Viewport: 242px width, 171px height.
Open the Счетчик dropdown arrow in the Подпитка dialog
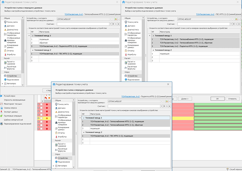pos(161,106)
